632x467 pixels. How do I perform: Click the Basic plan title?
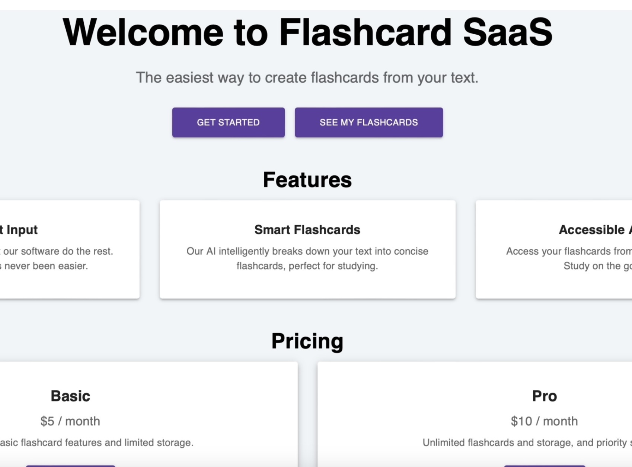(70, 396)
